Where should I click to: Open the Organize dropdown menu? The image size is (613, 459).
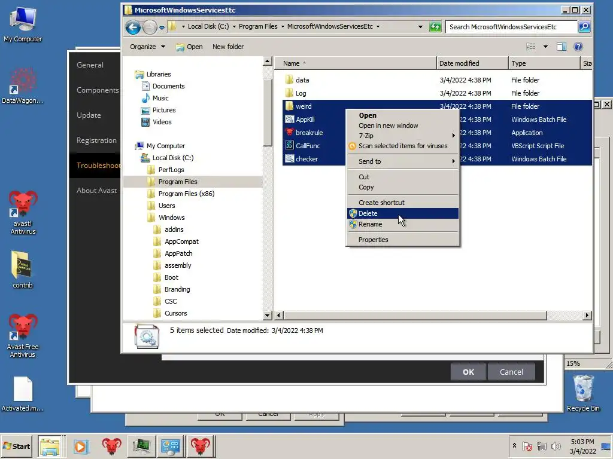[147, 47]
